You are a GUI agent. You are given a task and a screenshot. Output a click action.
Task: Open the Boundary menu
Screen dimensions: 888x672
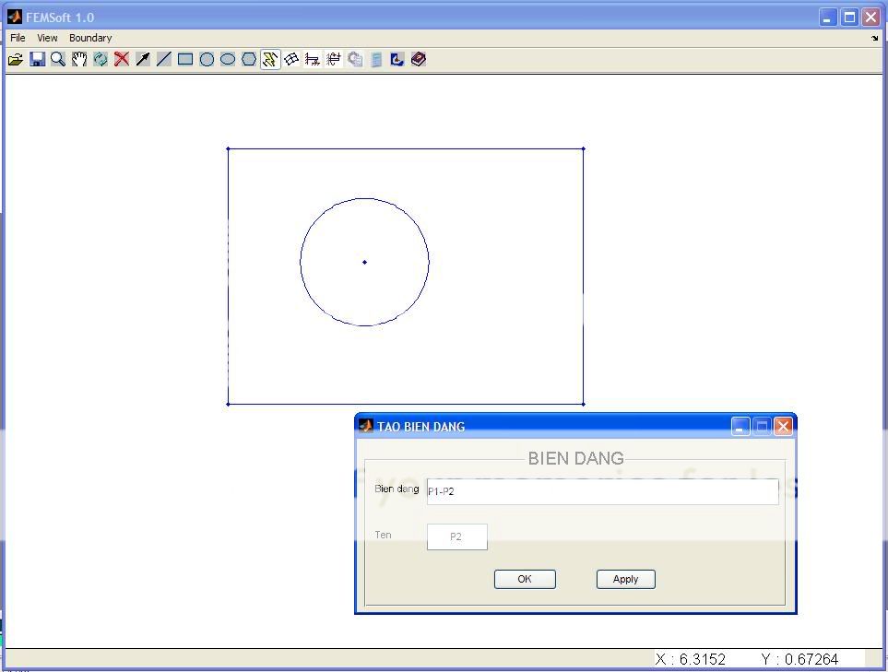90,38
